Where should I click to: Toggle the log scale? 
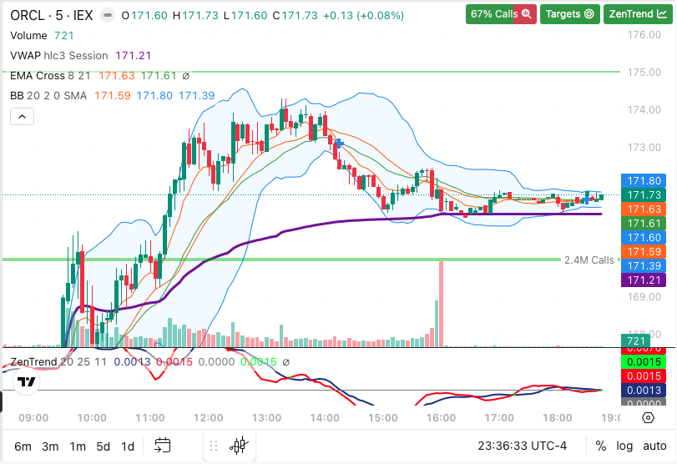pos(624,446)
